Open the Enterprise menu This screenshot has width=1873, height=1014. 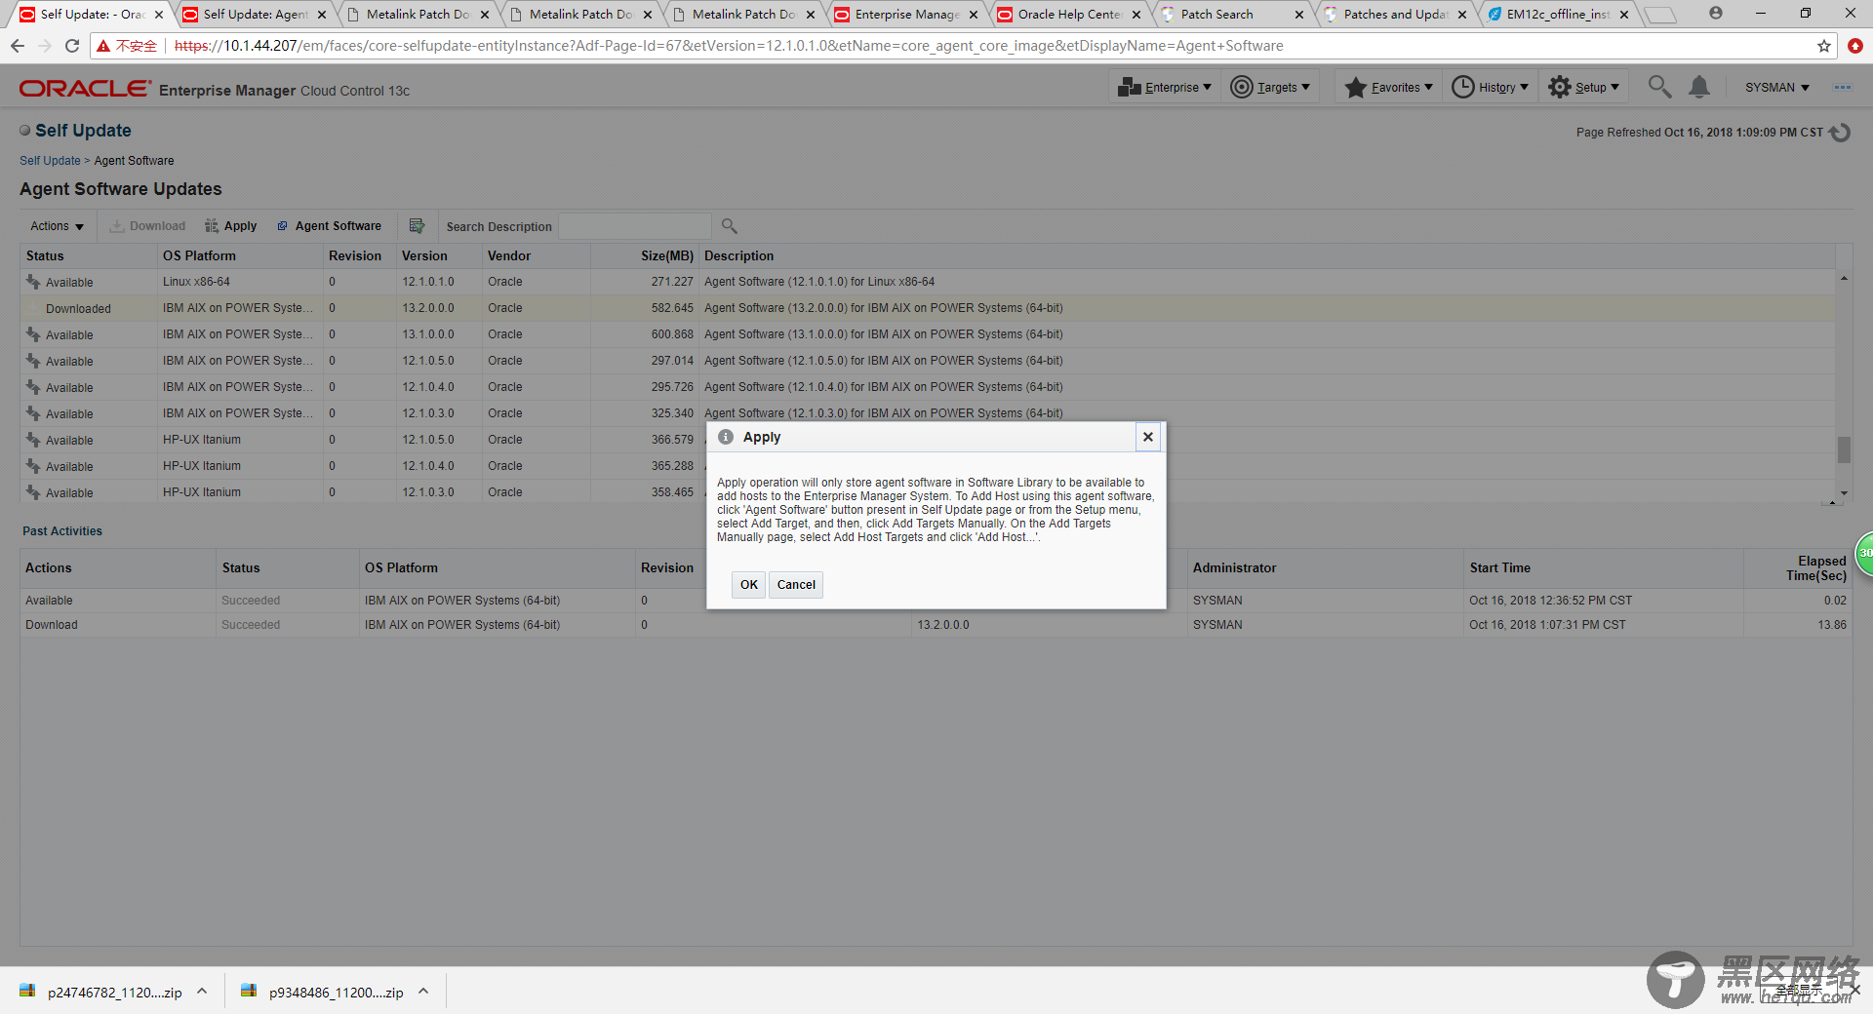[1165, 88]
